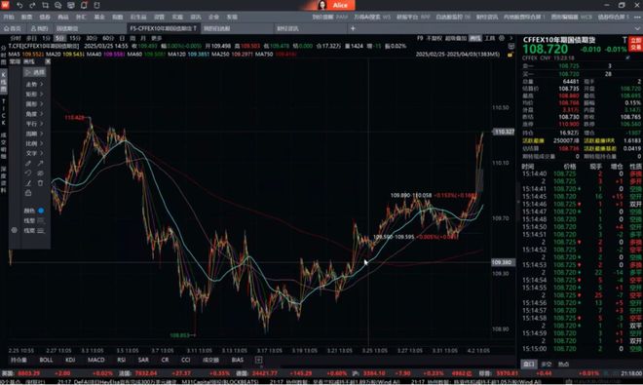
Task: Click the red 立即交易 trade button
Action: click(635, 44)
